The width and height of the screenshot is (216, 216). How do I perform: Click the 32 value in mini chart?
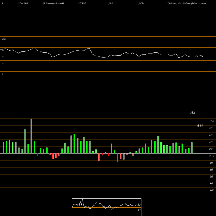pyautogui.click(x=139, y=205)
